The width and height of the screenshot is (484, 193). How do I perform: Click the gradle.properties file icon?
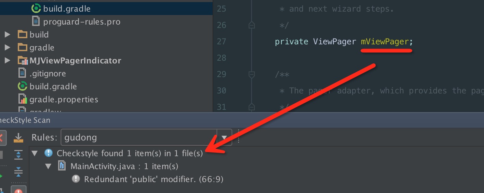tap(23, 100)
